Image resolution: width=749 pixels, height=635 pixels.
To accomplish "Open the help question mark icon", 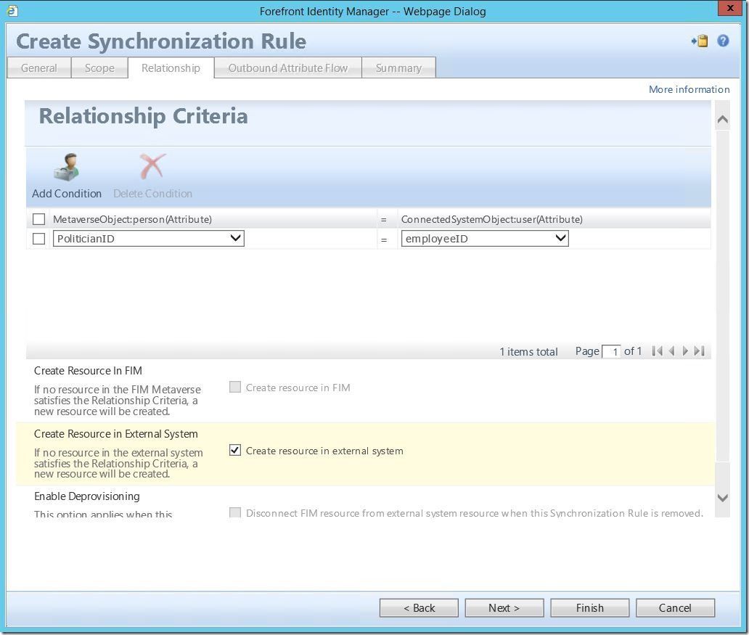I will point(723,41).
